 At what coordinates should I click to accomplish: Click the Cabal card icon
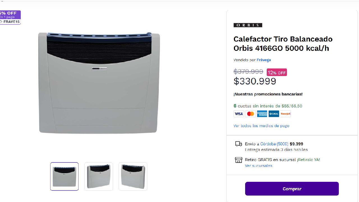(274, 114)
